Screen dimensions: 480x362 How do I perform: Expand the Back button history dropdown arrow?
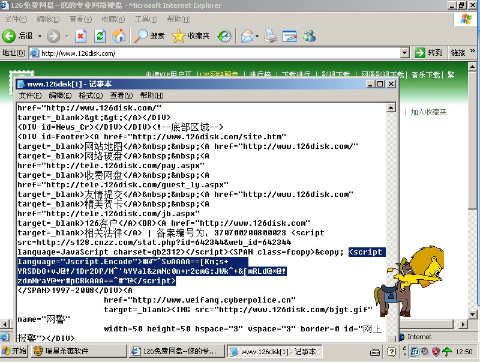click(x=40, y=36)
